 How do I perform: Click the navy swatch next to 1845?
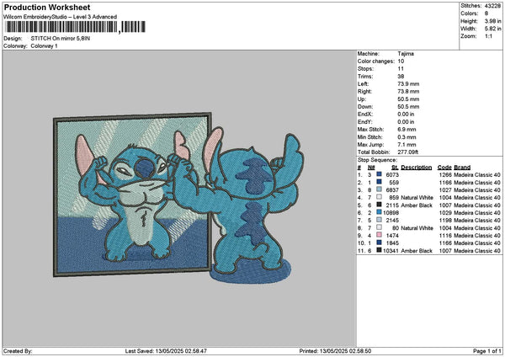(x=379, y=242)
